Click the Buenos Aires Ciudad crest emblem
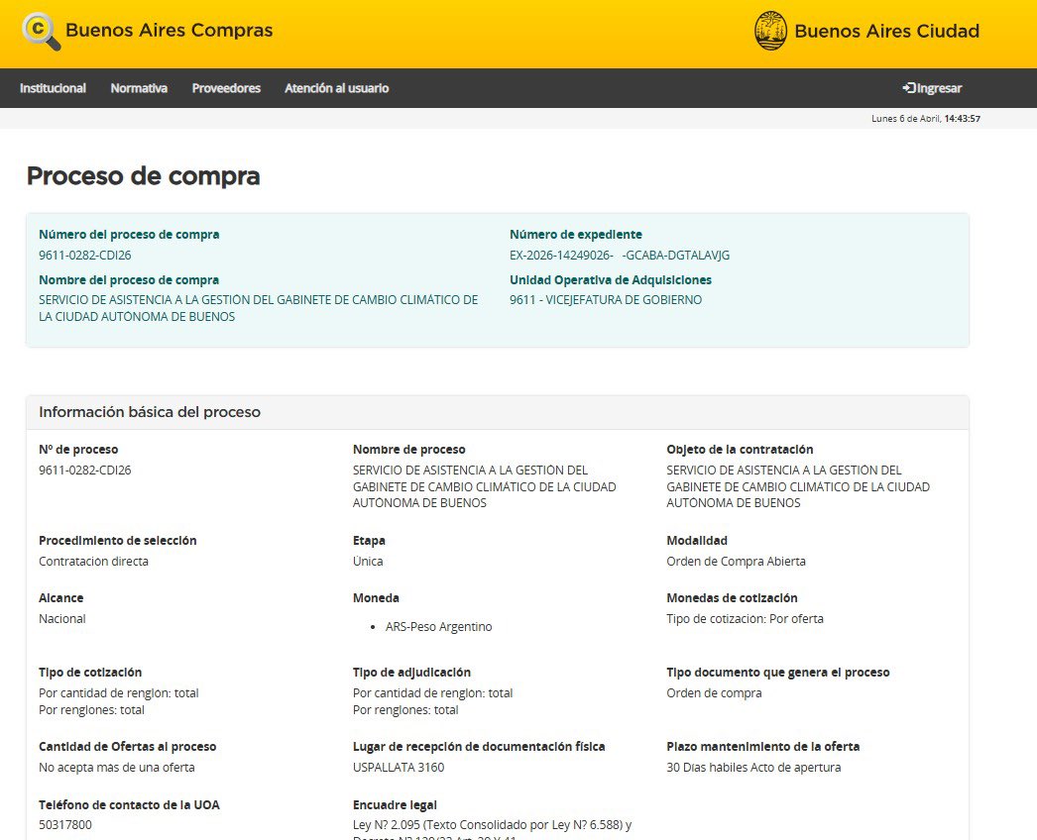The width and height of the screenshot is (1037, 840). (x=770, y=31)
